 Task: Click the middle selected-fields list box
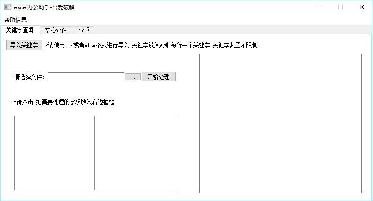click(x=136, y=153)
